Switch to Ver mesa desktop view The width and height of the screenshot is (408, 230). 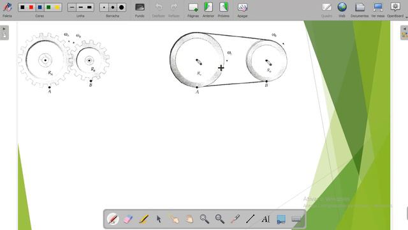(378, 10)
